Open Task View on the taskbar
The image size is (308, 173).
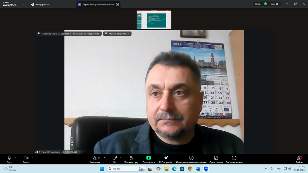point(150,169)
